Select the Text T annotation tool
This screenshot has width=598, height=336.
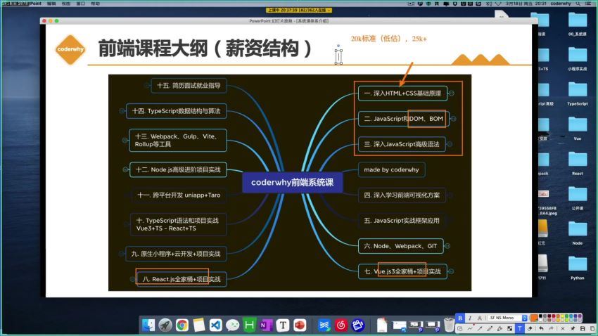tap(520, 328)
